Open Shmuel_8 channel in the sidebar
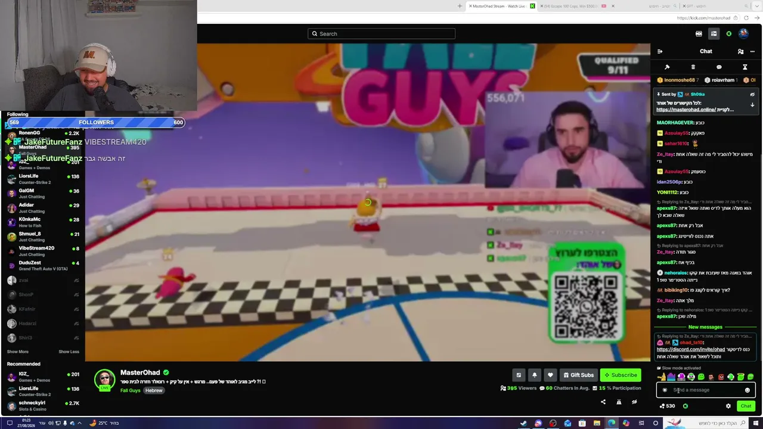The height and width of the screenshot is (429, 763). tap(43, 237)
